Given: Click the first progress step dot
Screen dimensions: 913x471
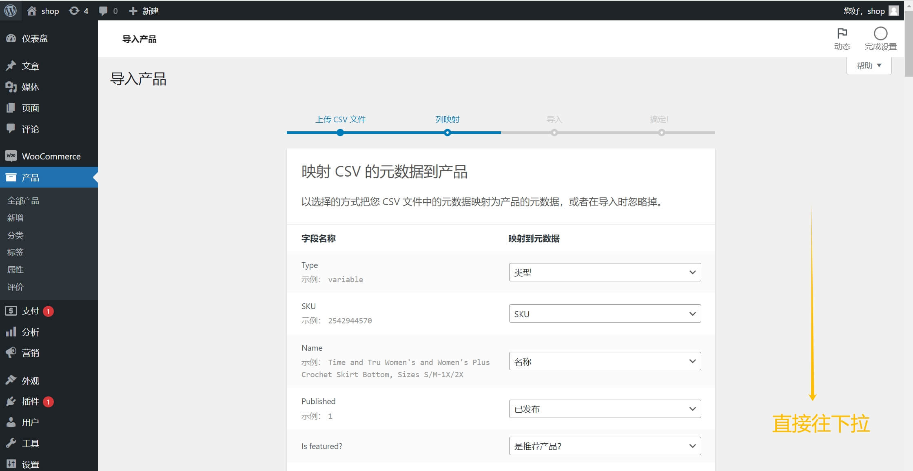Looking at the screenshot, I should click(x=340, y=133).
